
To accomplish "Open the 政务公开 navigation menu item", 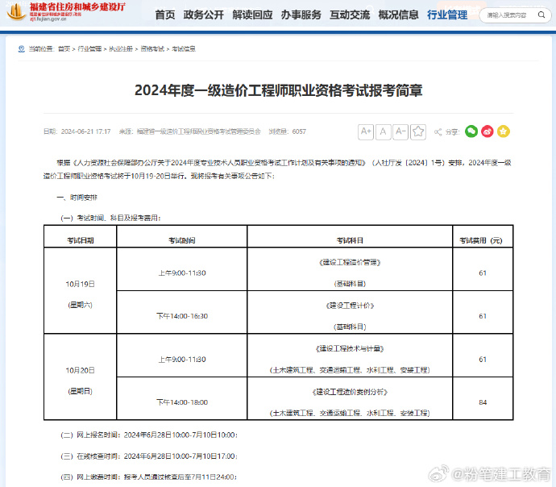I will tap(203, 15).
